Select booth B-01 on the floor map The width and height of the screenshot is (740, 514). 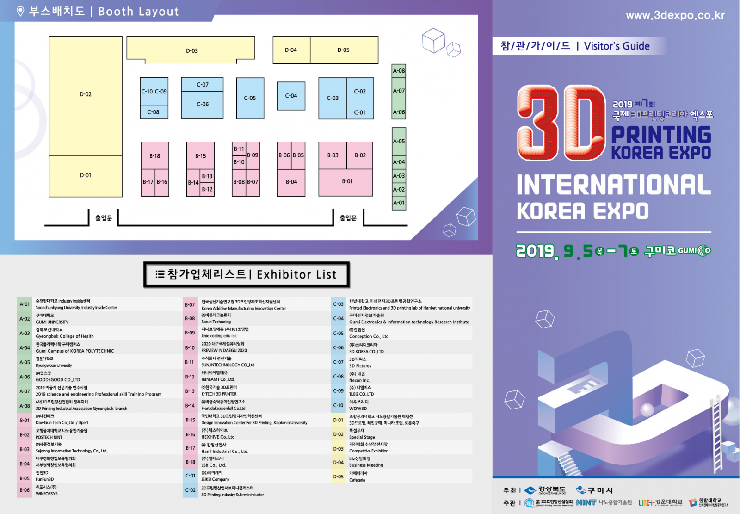(346, 182)
